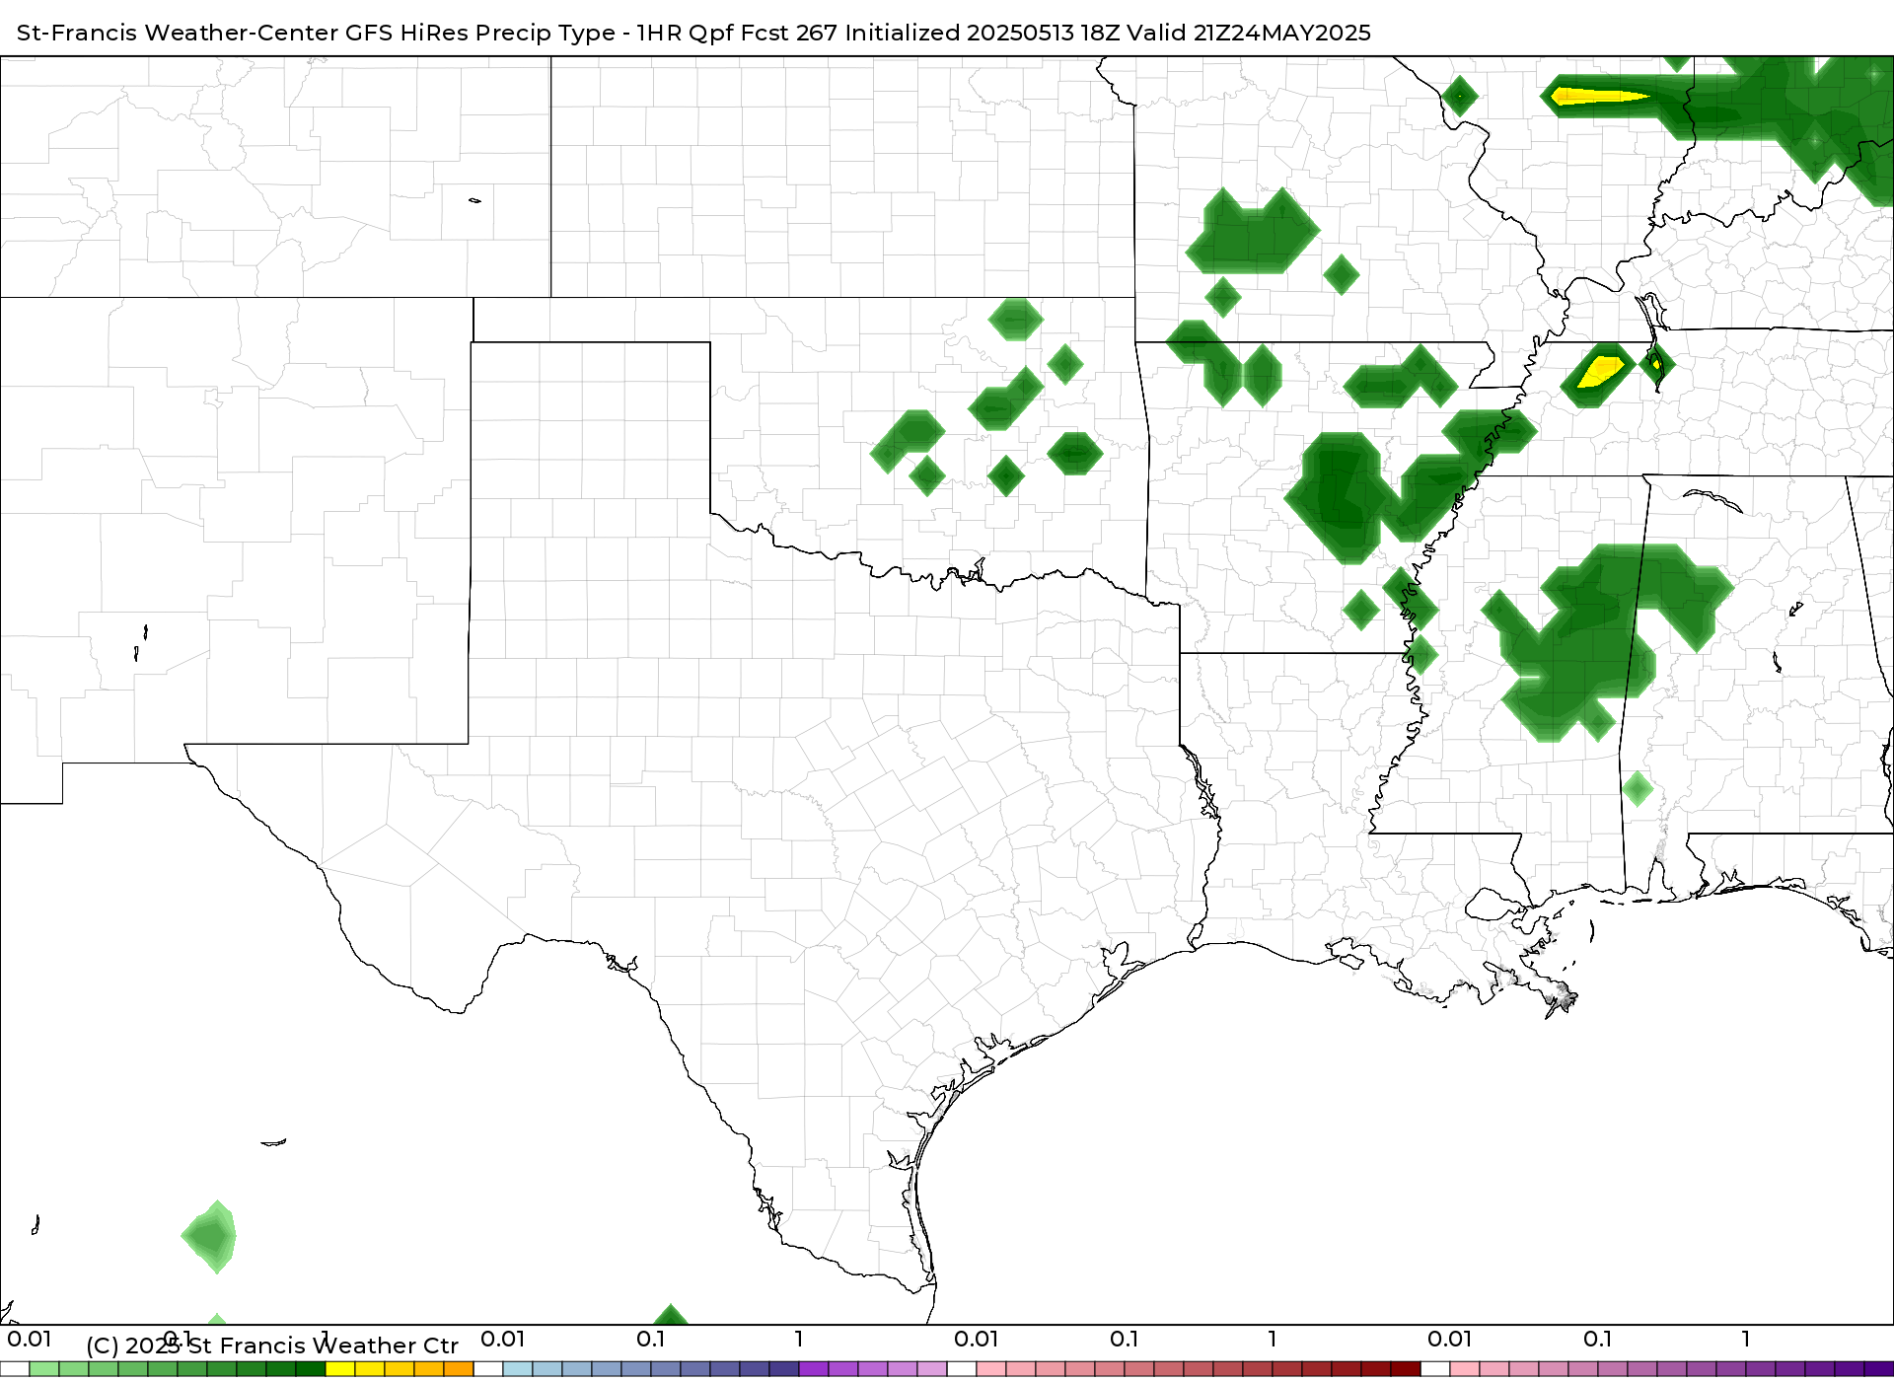Image resolution: width=1894 pixels, height=1381 pixels.
Task: Pick the lightest blue legend swatch
Action: point(518,1369)
